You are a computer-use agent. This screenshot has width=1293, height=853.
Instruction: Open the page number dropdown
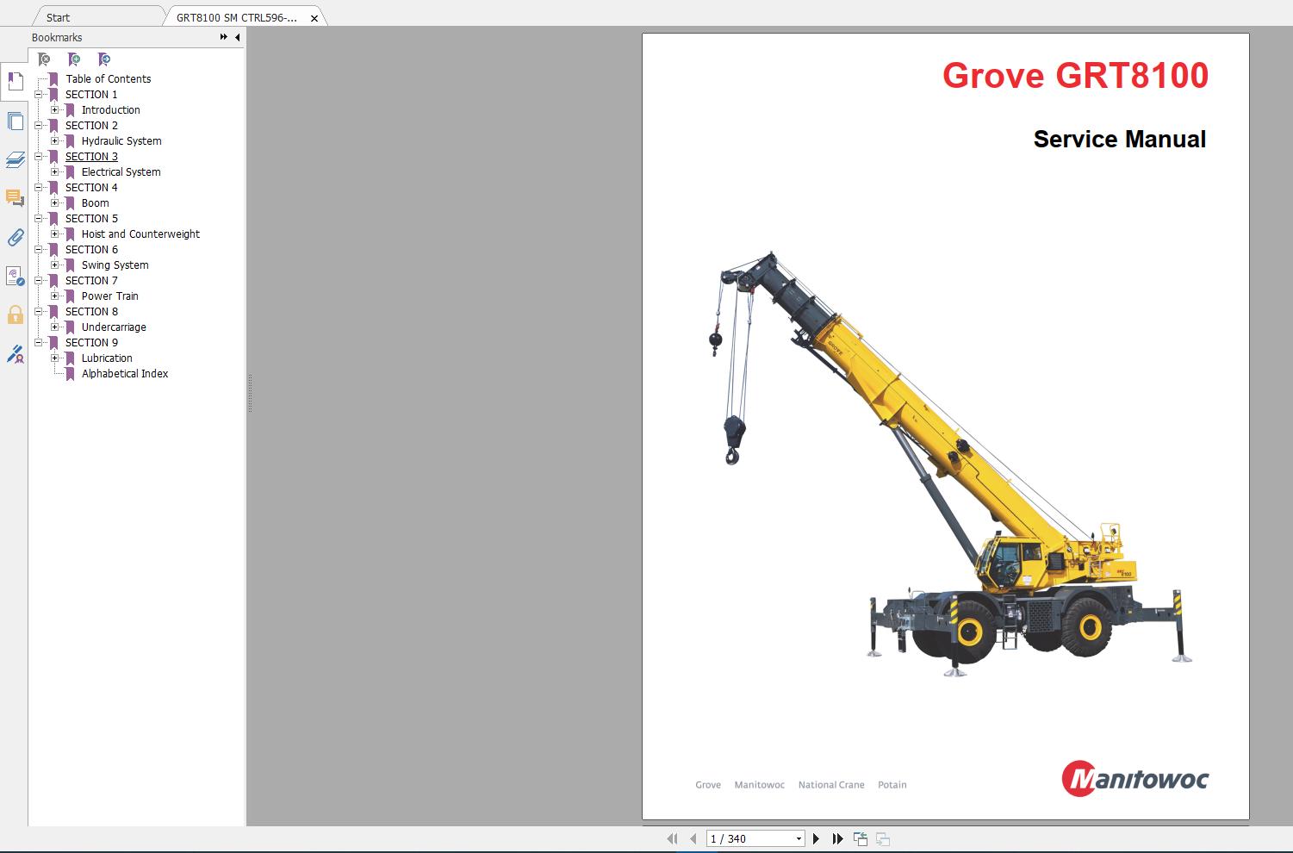[x=797, y=837]
